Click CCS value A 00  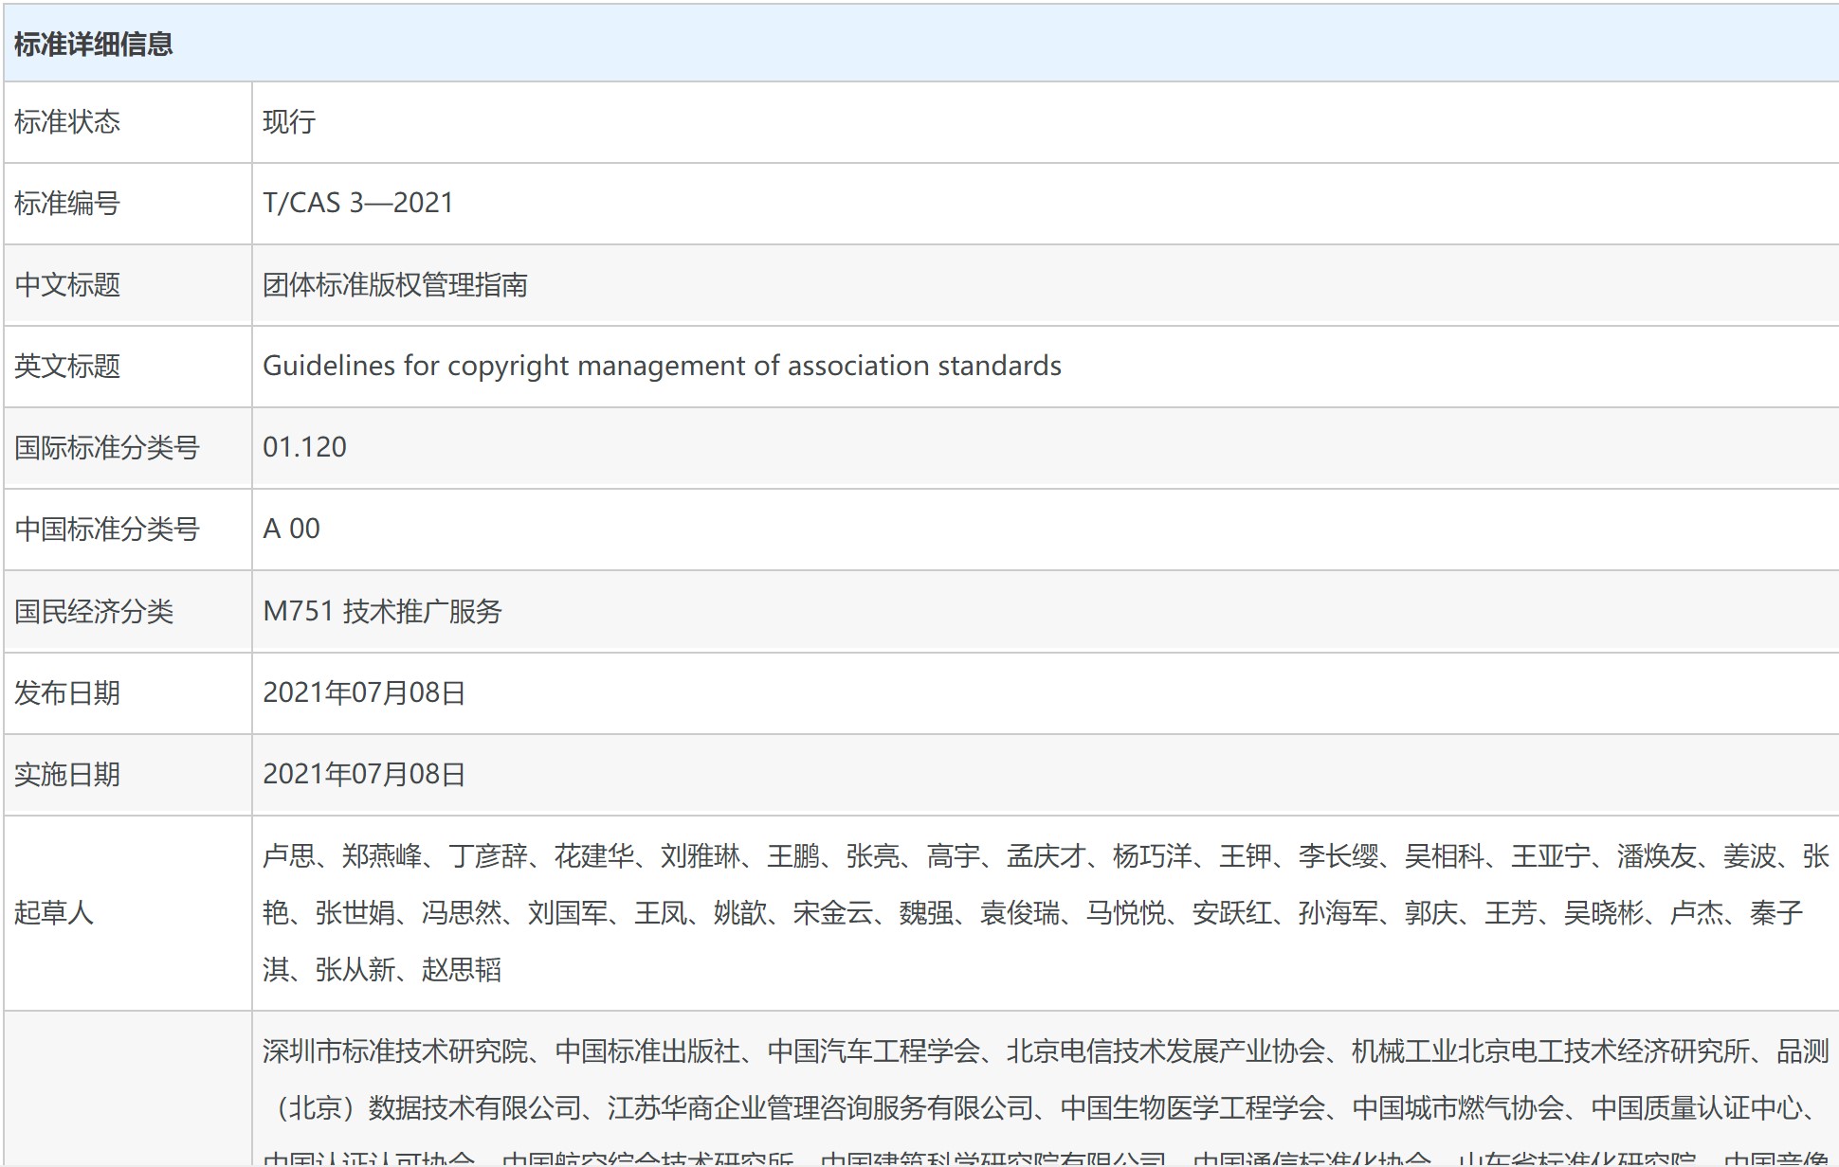[x=291, y=530]
